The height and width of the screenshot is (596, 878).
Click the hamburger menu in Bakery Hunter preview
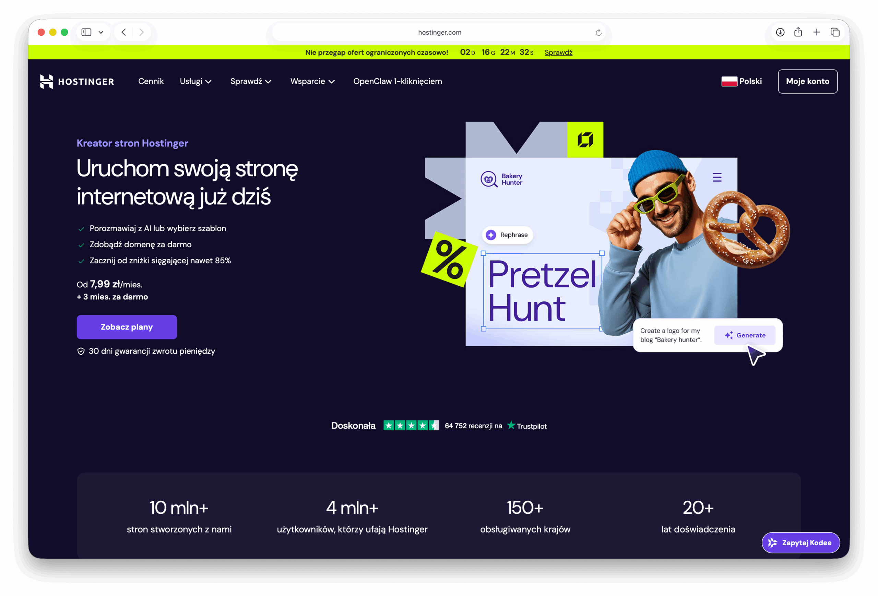(717, 177)
